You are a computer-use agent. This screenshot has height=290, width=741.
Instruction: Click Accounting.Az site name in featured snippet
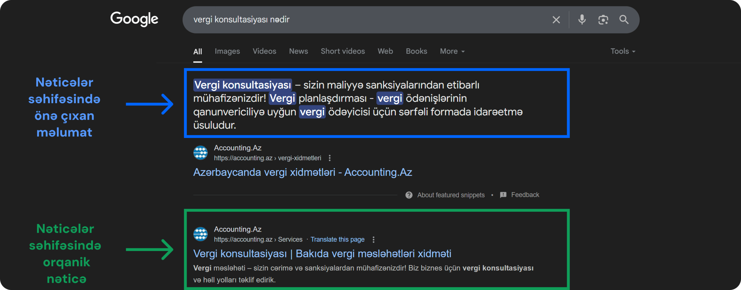tap(238, 148)
